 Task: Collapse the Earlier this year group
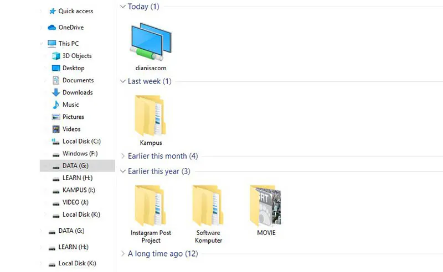tap(123, 171)
